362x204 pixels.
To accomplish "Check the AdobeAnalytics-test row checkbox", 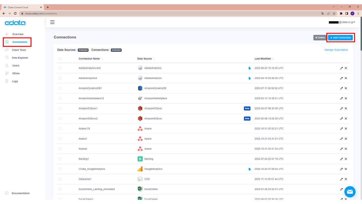I will pos(60,68).
